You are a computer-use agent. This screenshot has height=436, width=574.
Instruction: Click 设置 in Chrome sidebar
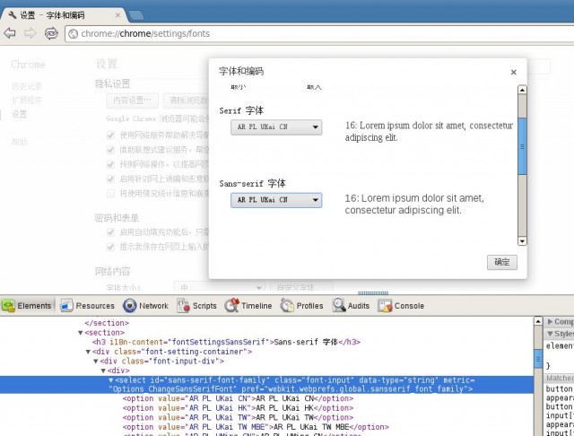point(19,114)
